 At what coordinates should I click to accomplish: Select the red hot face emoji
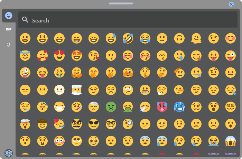click(162, 107)
